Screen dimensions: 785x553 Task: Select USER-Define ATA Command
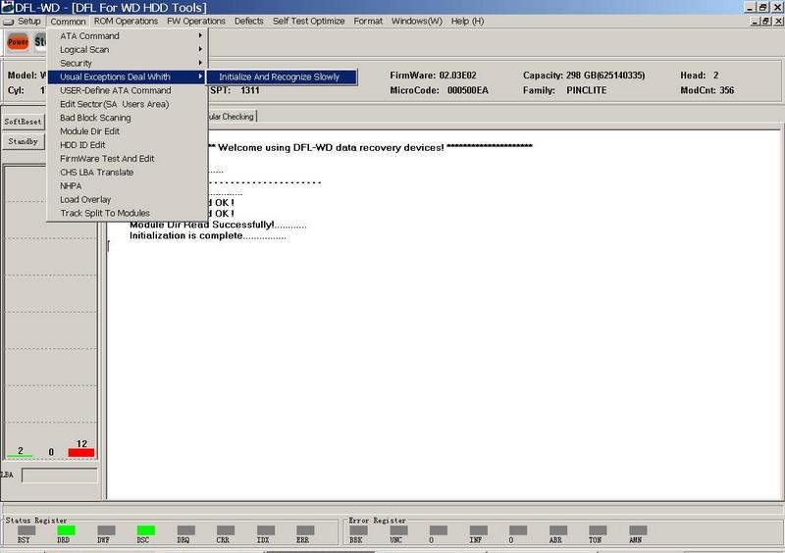(x=128, y=90)
